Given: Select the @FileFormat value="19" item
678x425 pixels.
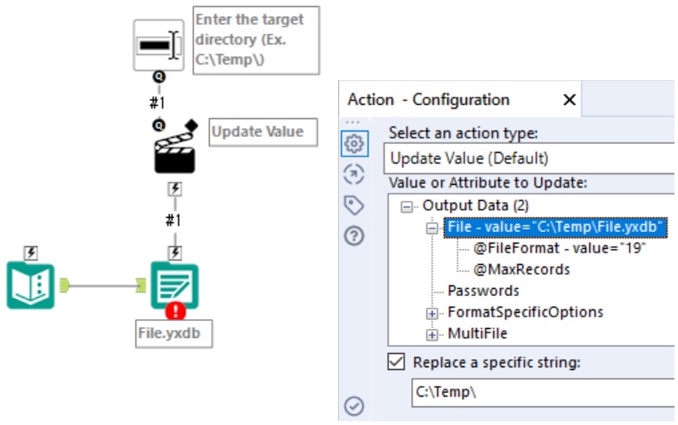Looking at the screenshot, I should point(560,248).
